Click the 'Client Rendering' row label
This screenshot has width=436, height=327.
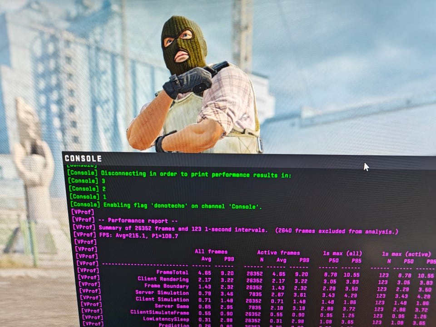(x=163, y=279)
